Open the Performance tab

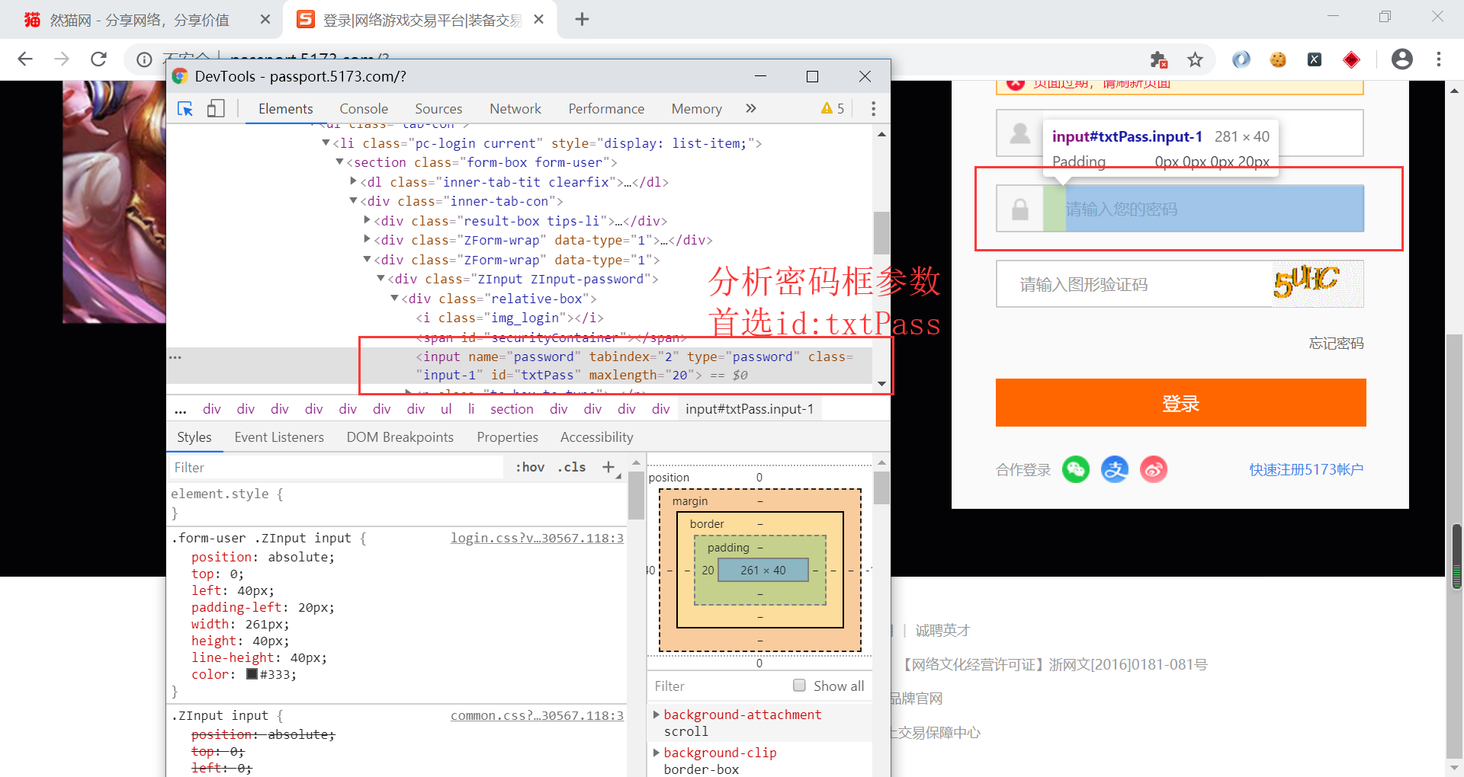pyautogui.click(x=606, y=109)
